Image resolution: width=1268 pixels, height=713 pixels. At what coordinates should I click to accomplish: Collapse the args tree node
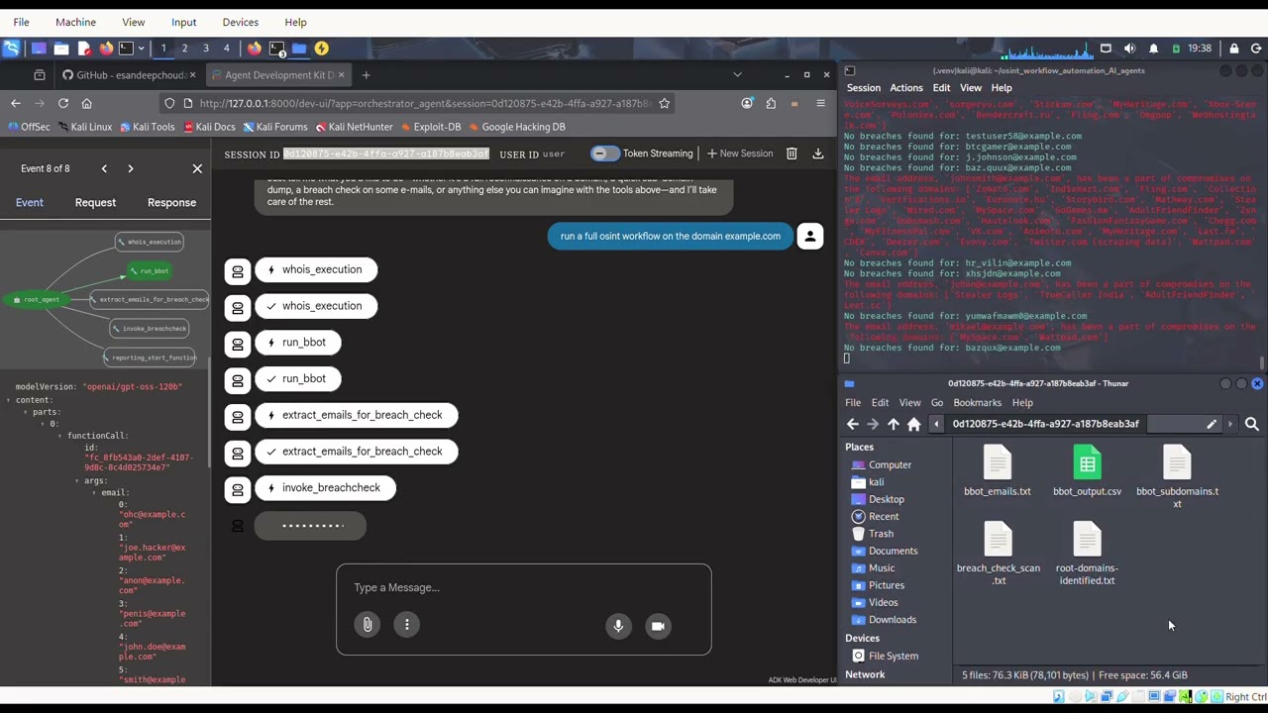76,481
